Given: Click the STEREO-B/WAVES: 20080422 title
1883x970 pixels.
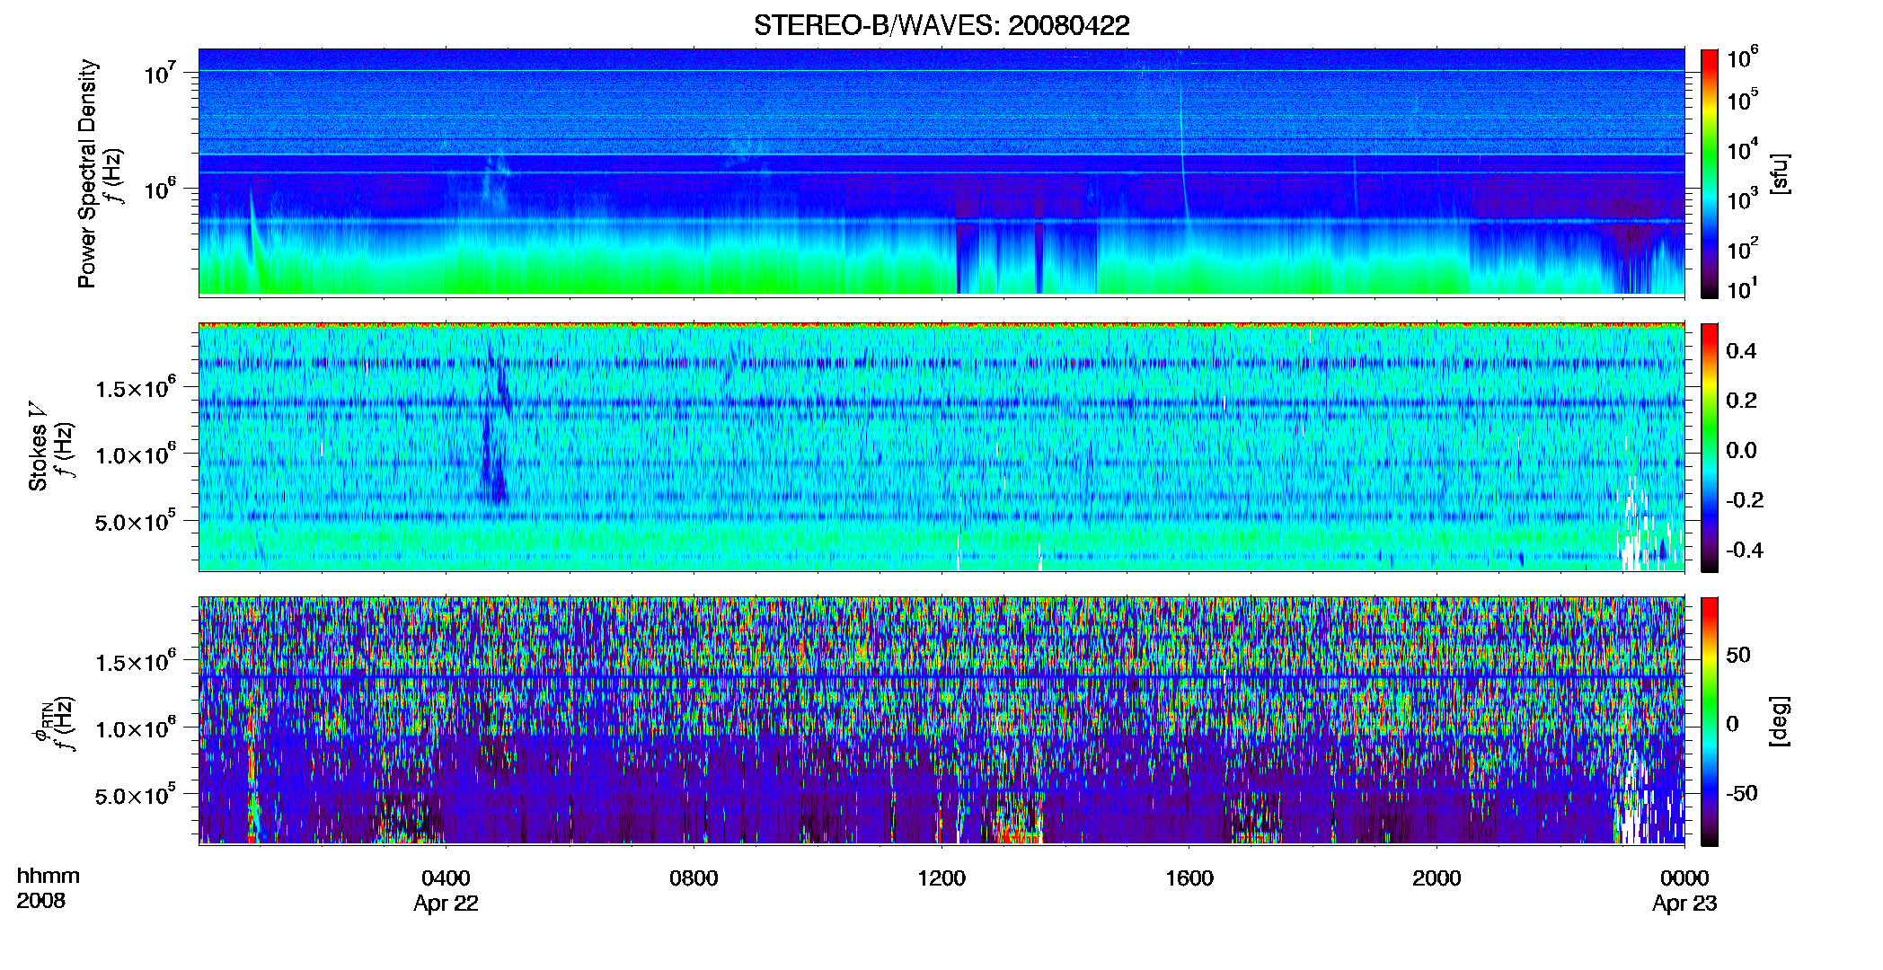Looking at the screenshot, I should [941, 25].
